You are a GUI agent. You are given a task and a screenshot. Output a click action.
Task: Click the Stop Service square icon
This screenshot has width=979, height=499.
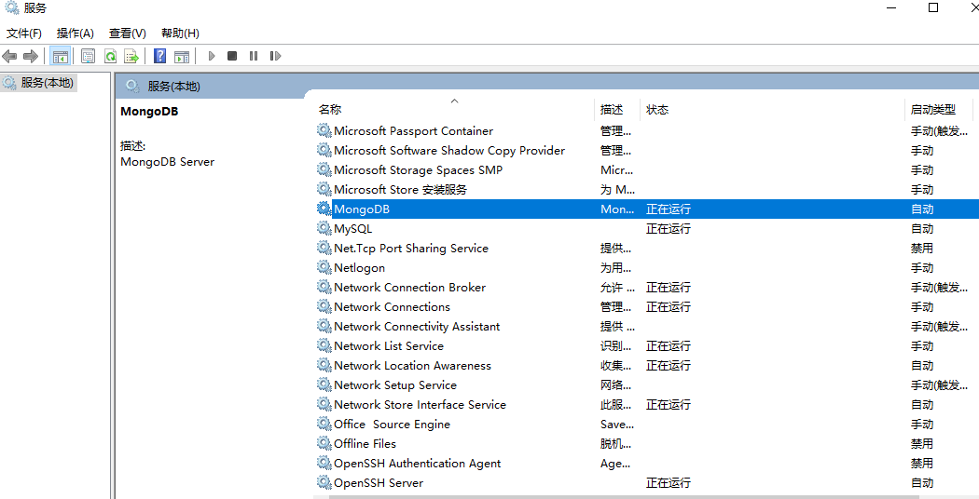click(x=232, y=56)
